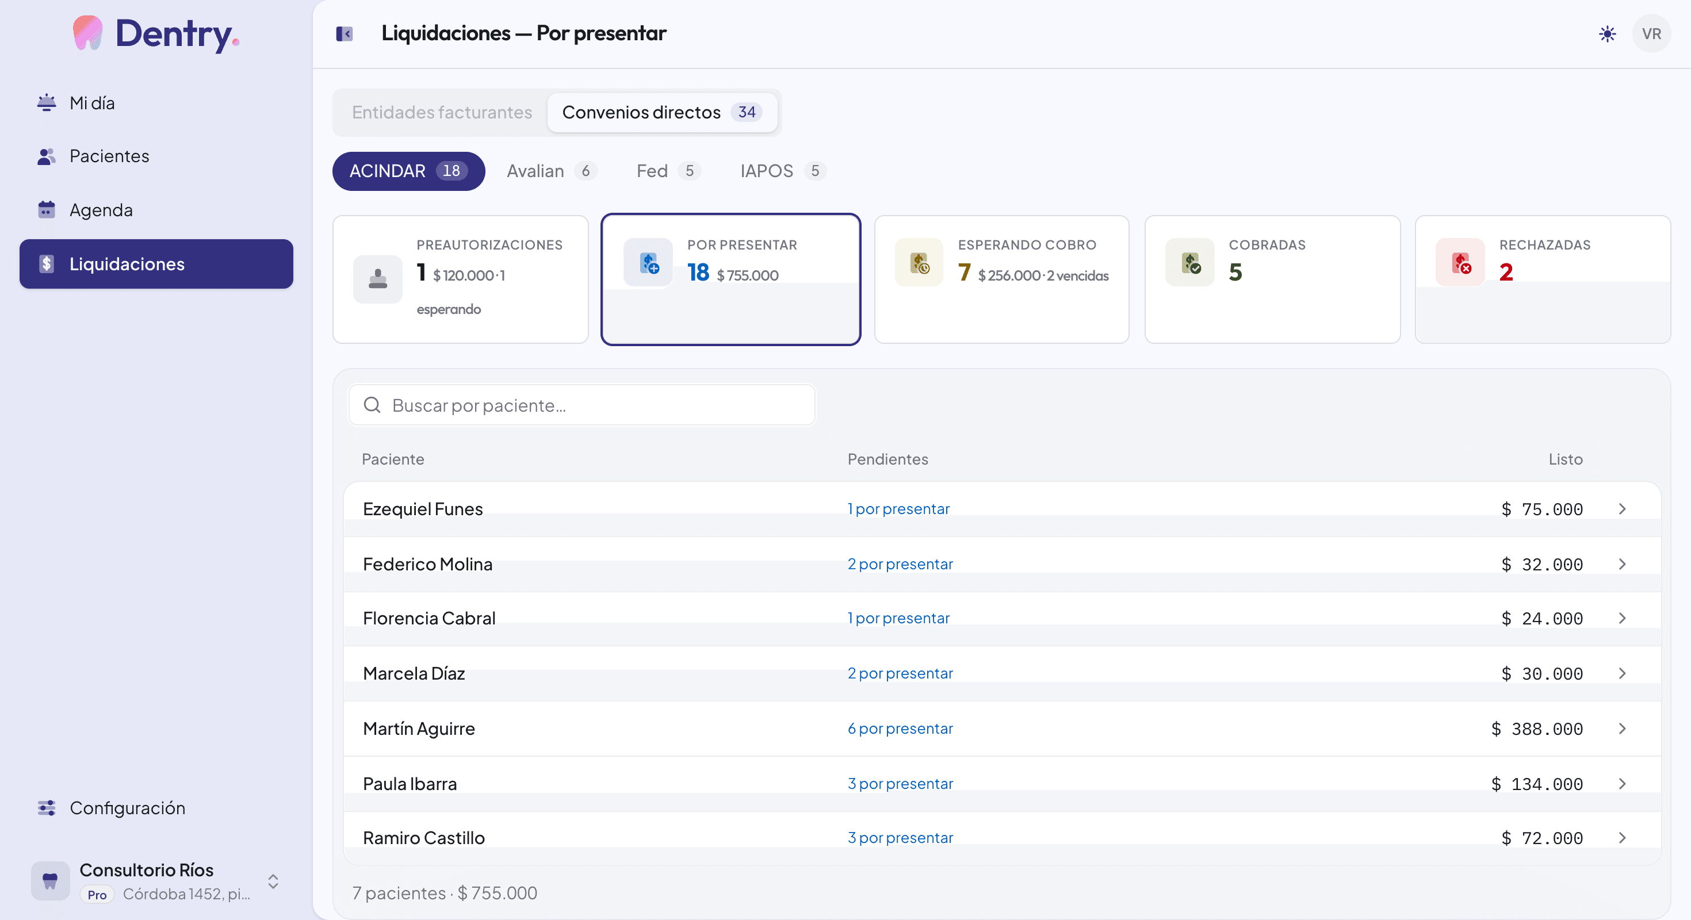Click Federico Molina's $ 32.000 amount

pos(1542,564)
